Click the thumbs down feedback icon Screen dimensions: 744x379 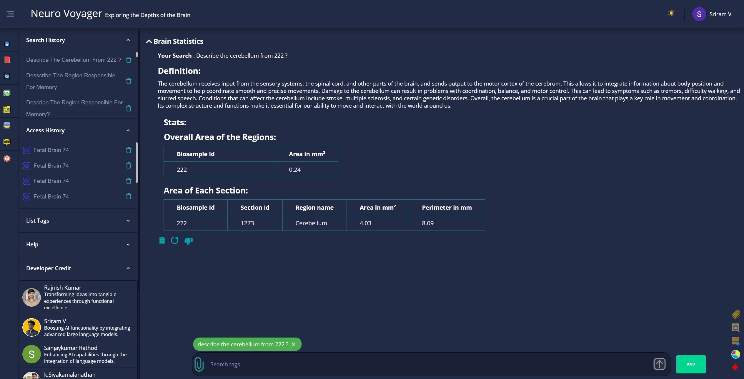189,241
